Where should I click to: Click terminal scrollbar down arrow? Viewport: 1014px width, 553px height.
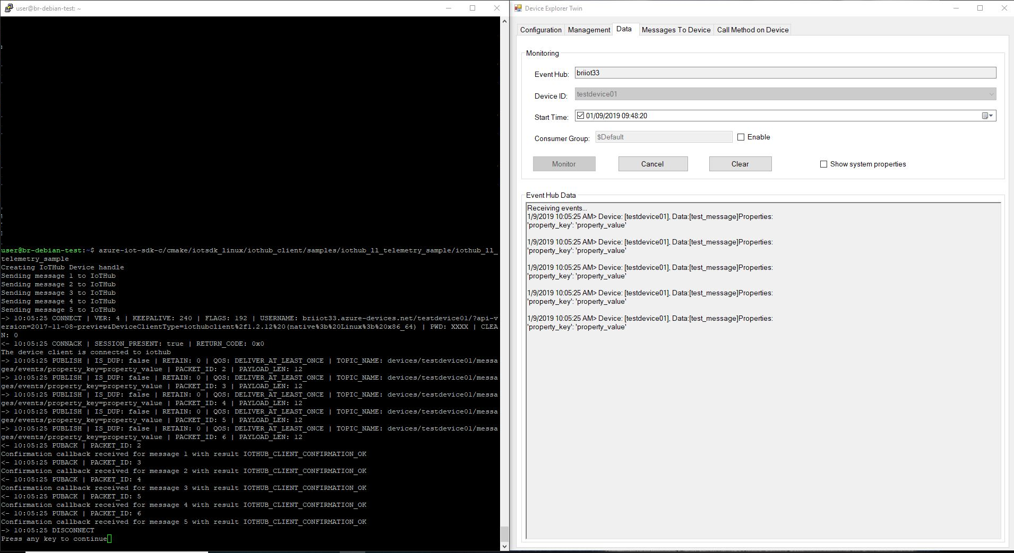pyautogui.click(x=504, y=546)
